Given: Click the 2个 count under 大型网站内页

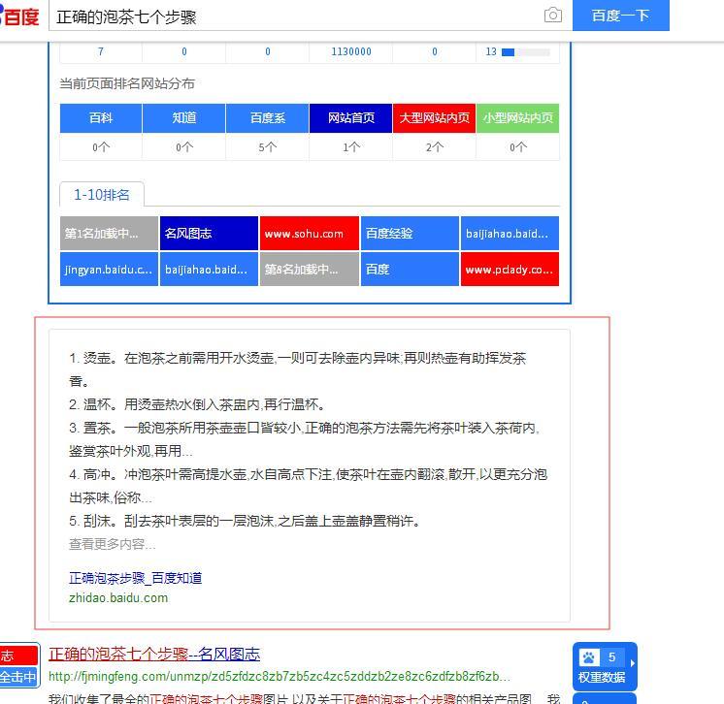Looking at the screenshot, I should pos(434,147).
